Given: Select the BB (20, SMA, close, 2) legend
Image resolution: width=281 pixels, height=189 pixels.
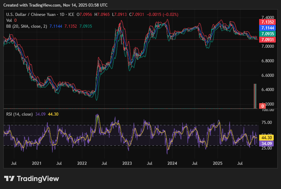Looking at the screenshot, I should pyautogui.click(x=26, y=26).
